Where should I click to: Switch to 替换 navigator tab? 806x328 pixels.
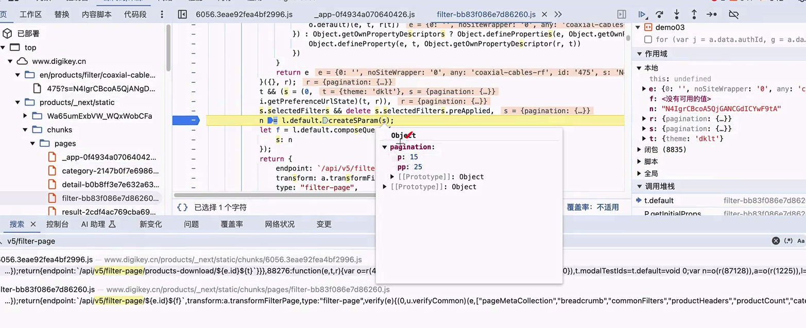pos(62,14)
